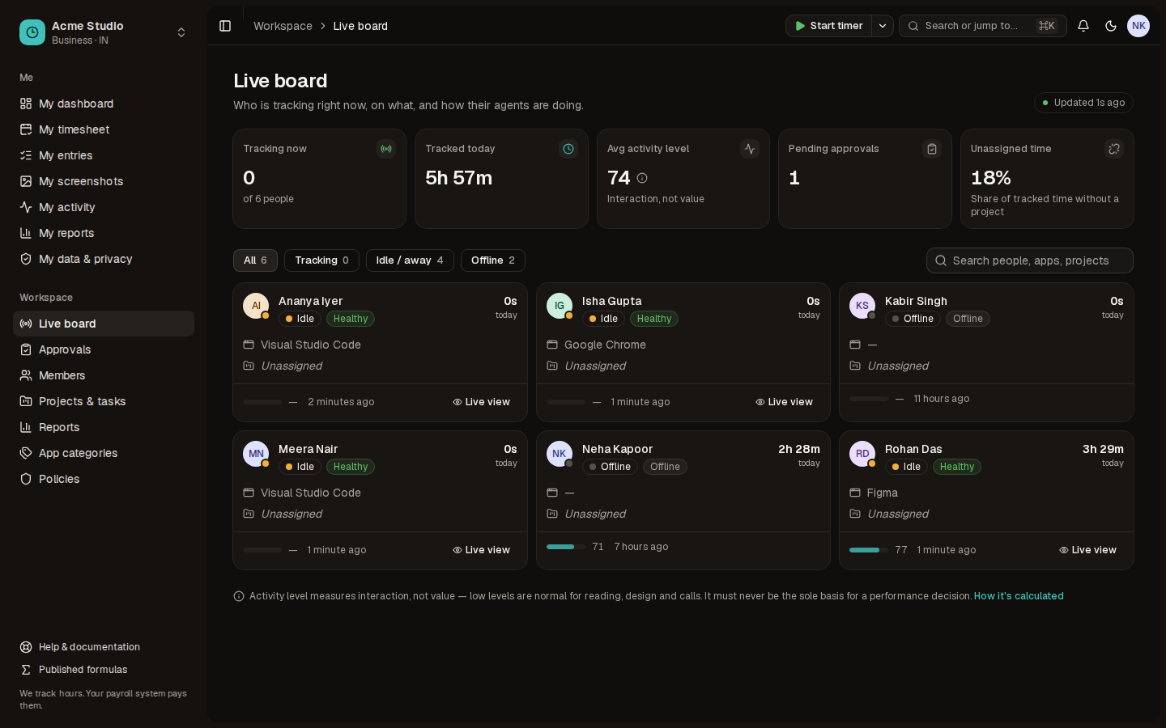This screenshot has height=728, width=1166.
Task: Select the Offline filter tab
Action: [493, 260]
